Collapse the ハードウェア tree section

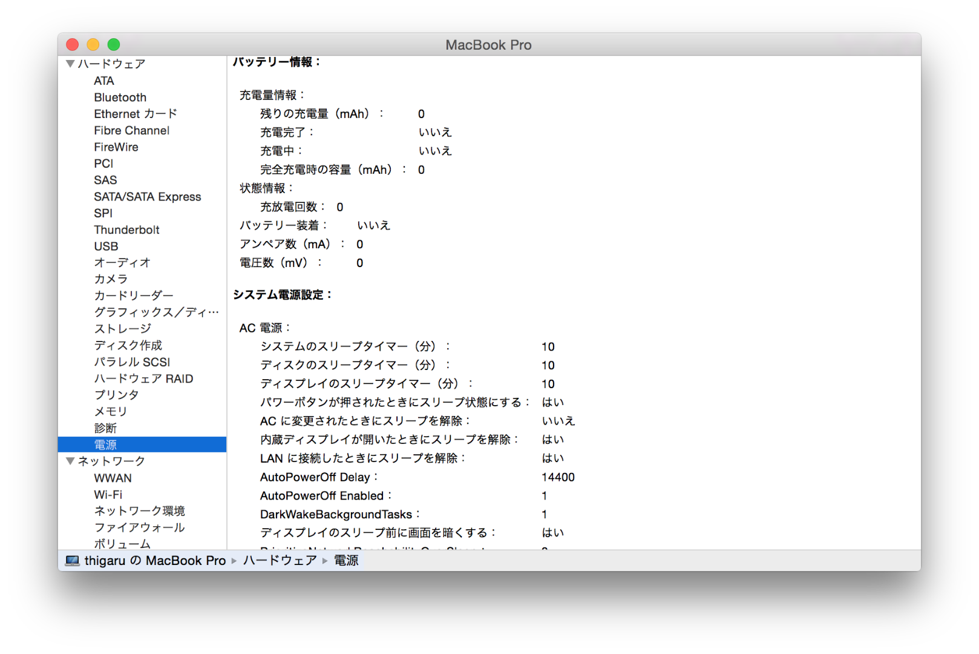[x=70, y=64]
